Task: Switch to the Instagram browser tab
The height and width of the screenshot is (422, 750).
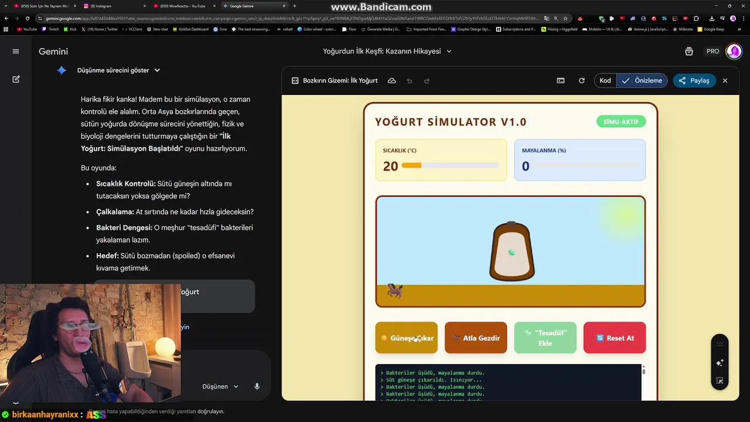Action: [115, 6]
